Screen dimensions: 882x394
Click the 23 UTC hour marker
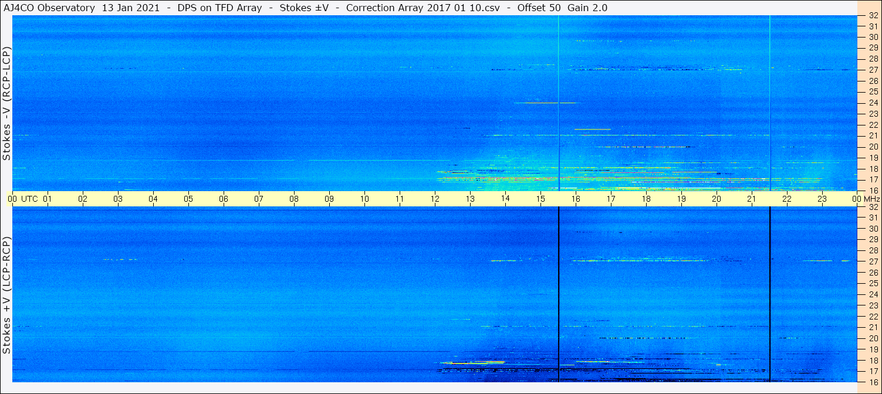[x=822, y=199]
